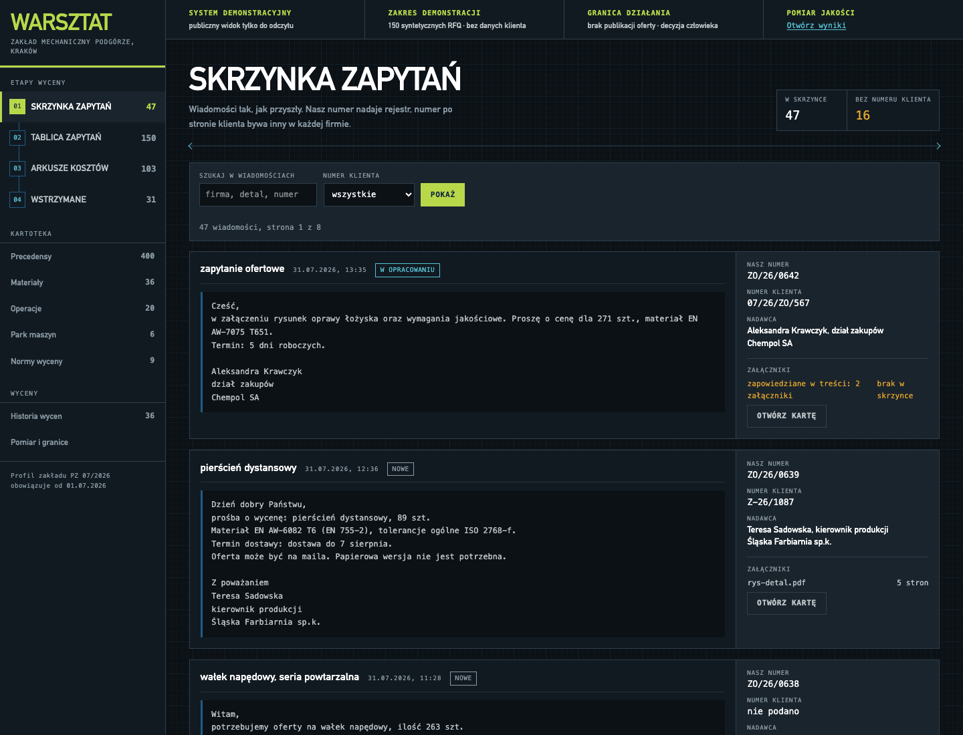Click the rys-detal.pdf attachment
Viewport: 963px width, 735px height.
coord(776,583)
